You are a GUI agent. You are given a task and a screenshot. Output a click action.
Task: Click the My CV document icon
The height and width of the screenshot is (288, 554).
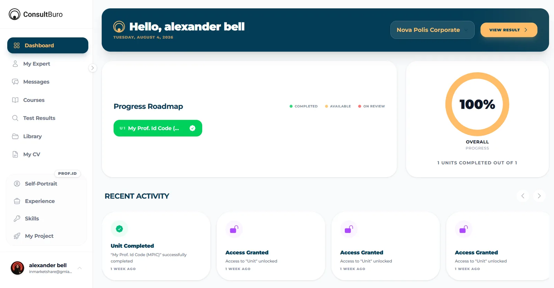tap(15, 154)
